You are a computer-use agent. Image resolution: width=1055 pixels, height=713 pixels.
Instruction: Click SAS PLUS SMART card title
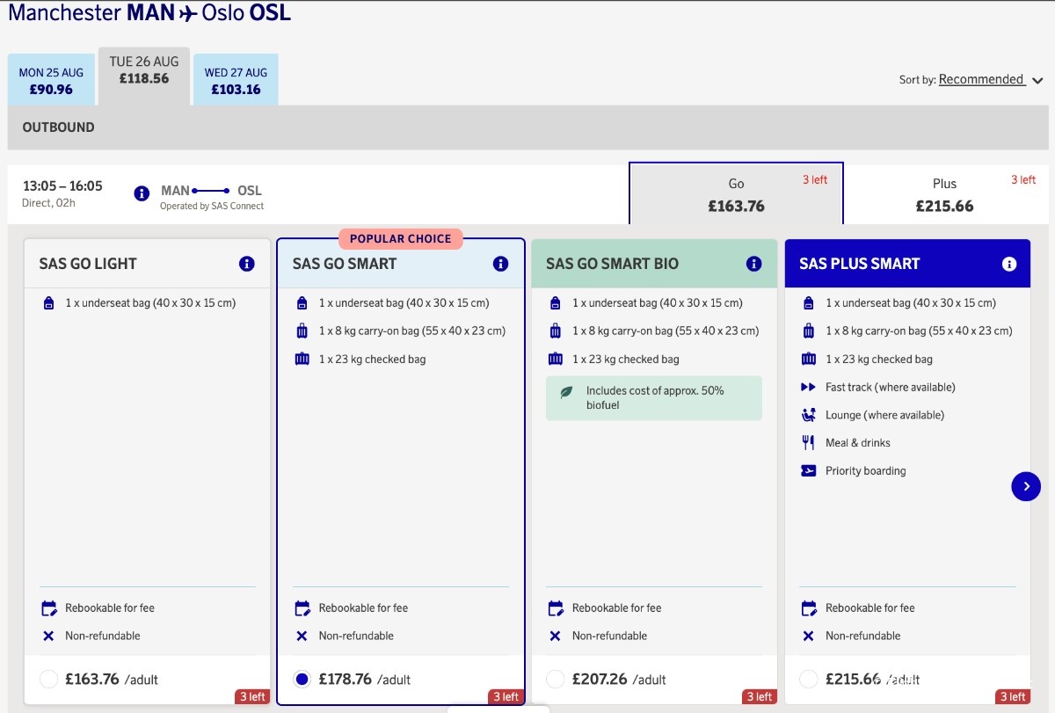point(859,264)
